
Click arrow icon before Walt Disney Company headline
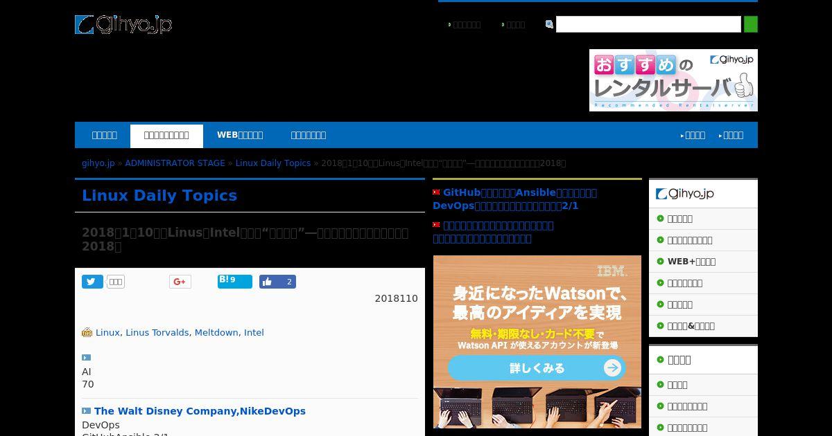[x=87, y=411]
